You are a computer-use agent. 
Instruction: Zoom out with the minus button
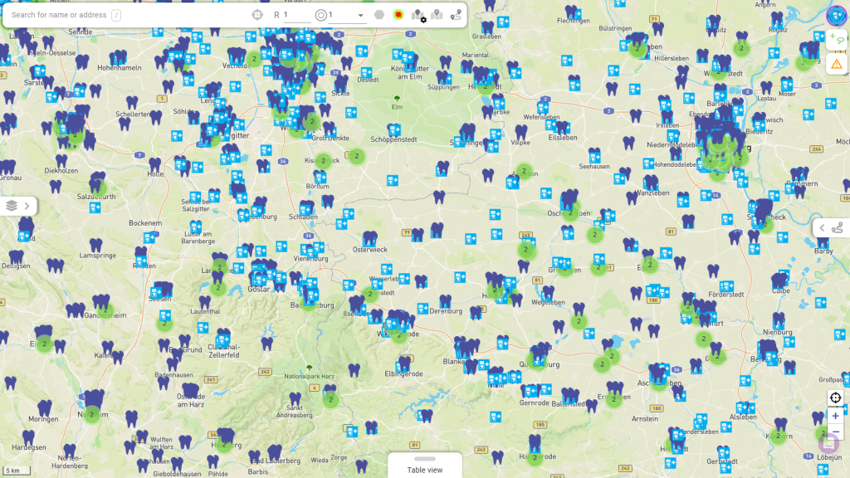click(x=835, y=432)
